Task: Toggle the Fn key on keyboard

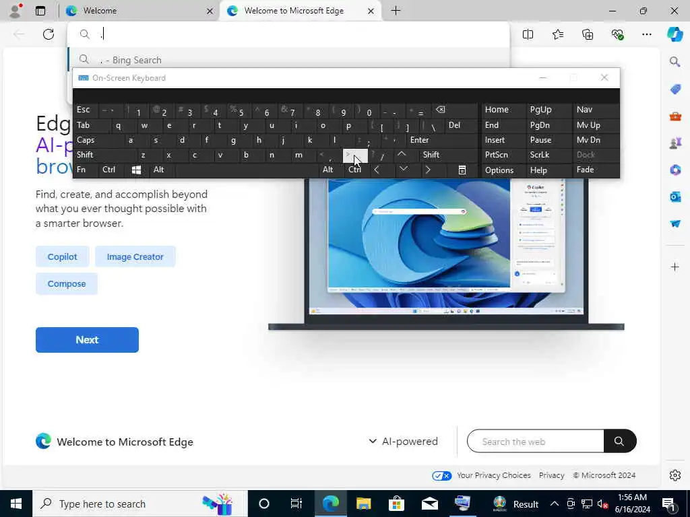Action: (x=86, y=170)
